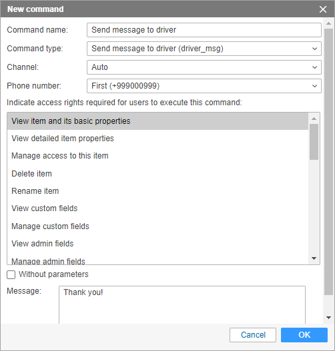Expand the Channel dropdown
The height and width of the screenshot is (351, 335).
204,67
